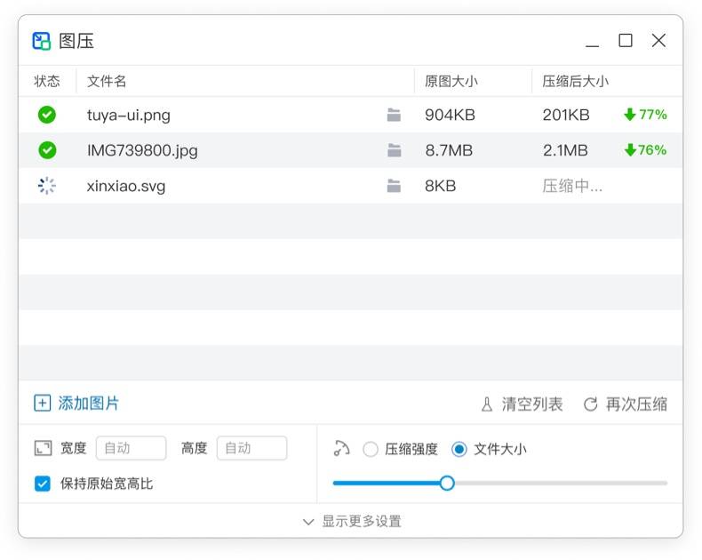Image resolution: width=702 pixels, height=560 pixels.
Task: Expand 显示更多设置 section
Action: (x=351, y=522)
